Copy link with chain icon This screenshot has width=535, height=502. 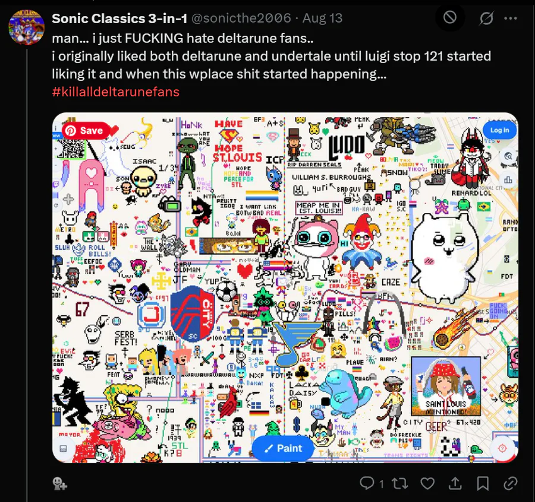[x=511, y=483]
